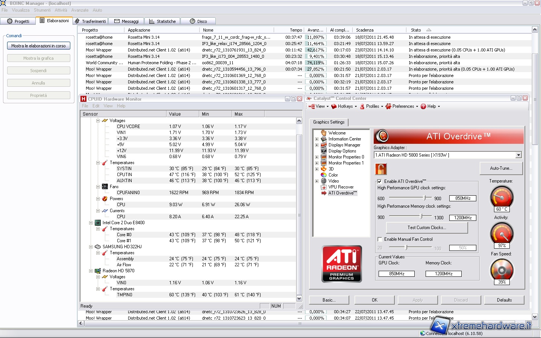The width and height of the screenshot is (541, 338).
Task: Open the Profiles toolbar menu
Action: click(372, 107)
